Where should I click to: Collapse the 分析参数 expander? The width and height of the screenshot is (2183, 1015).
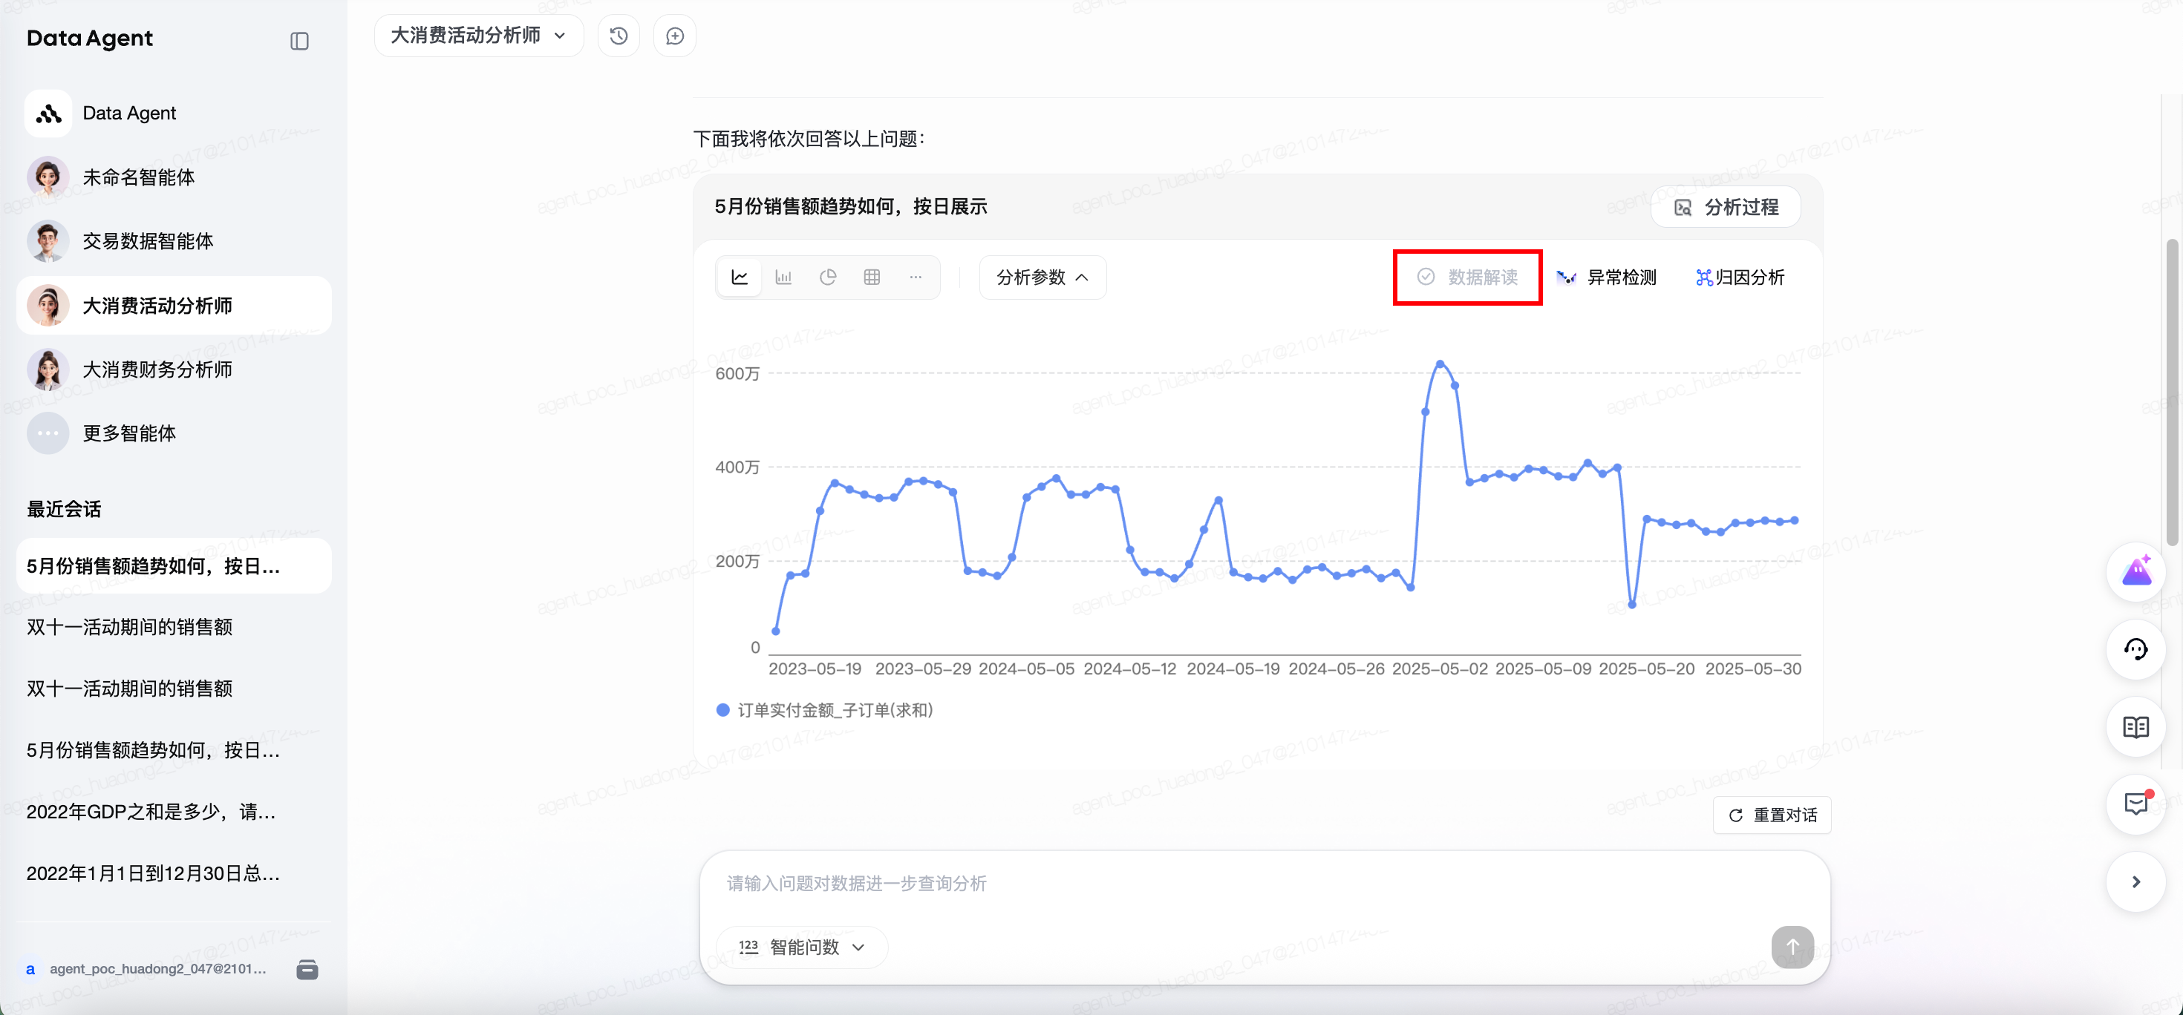pos(1042,277)
